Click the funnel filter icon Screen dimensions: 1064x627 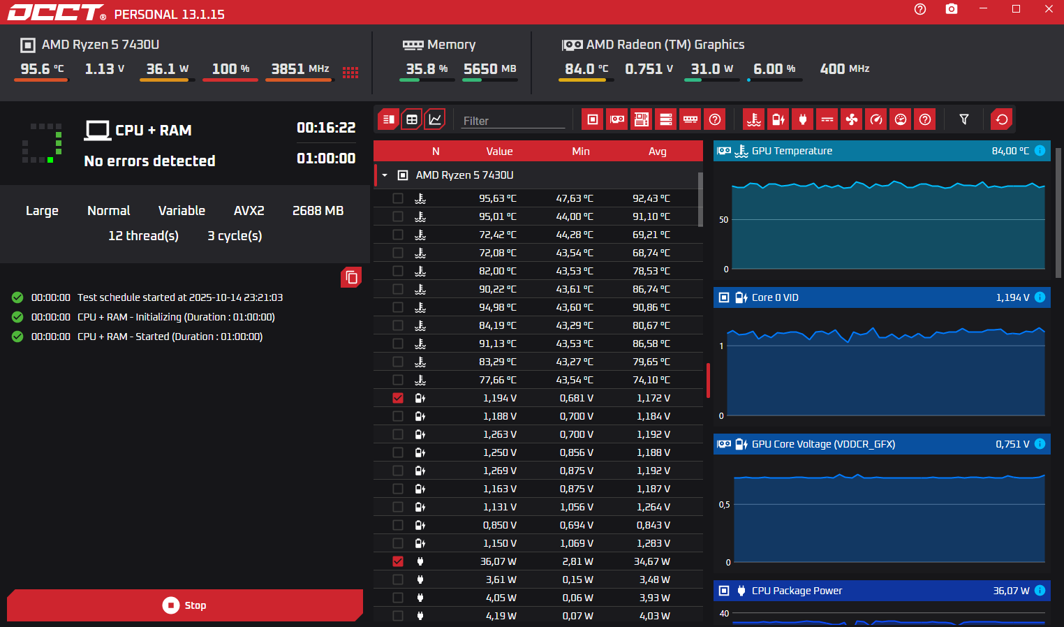pos(964,119)
